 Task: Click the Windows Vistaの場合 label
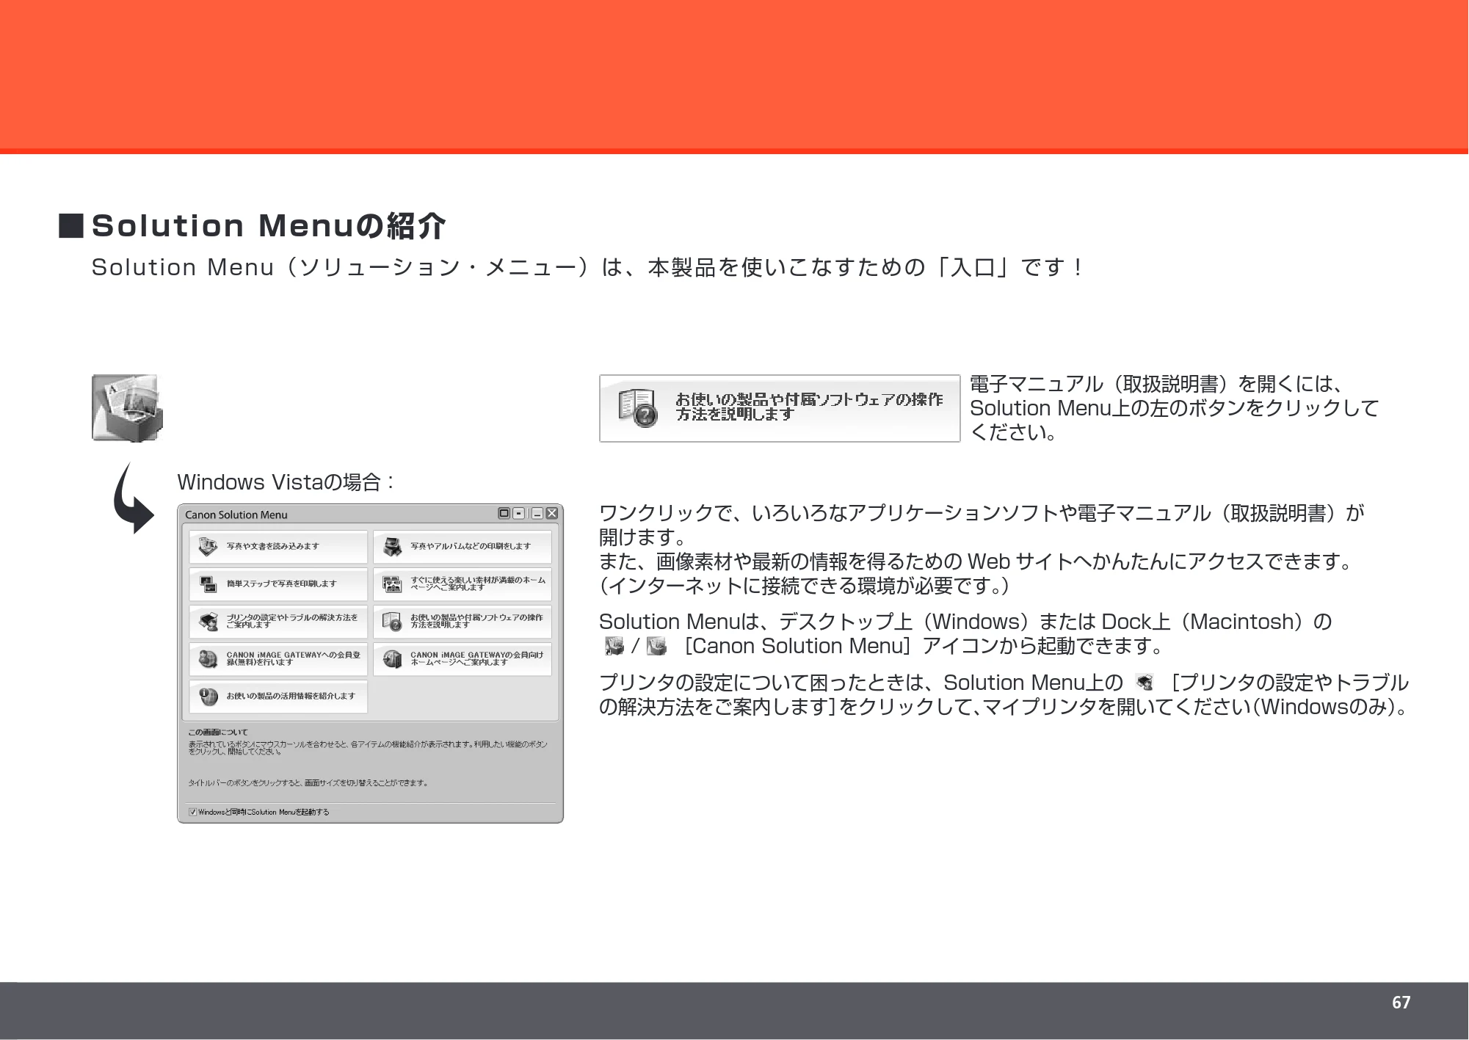point(286,482)
